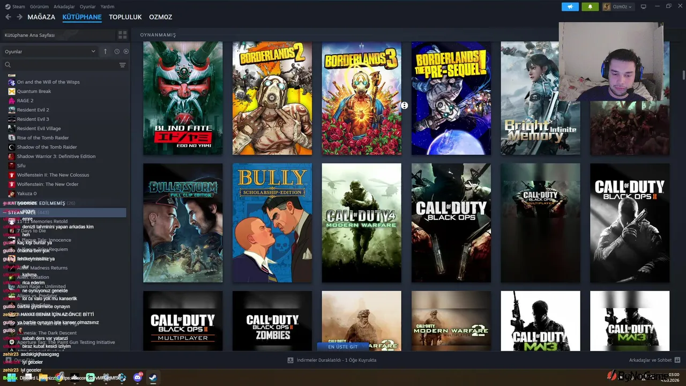Click the Quantum Break game icon
Image resolution: width=686 pixels, height=386 pixels.
click(x=12, y=91)
